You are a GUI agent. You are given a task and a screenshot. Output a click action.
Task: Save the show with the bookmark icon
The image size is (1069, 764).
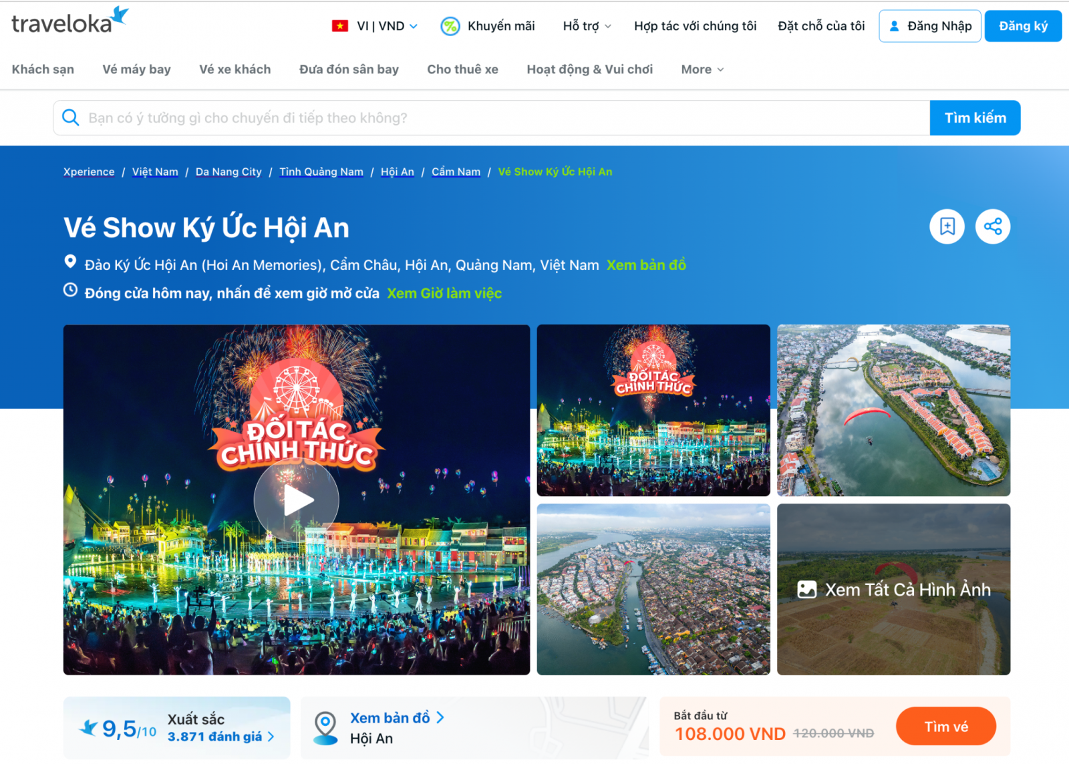[x=947, y=226]
